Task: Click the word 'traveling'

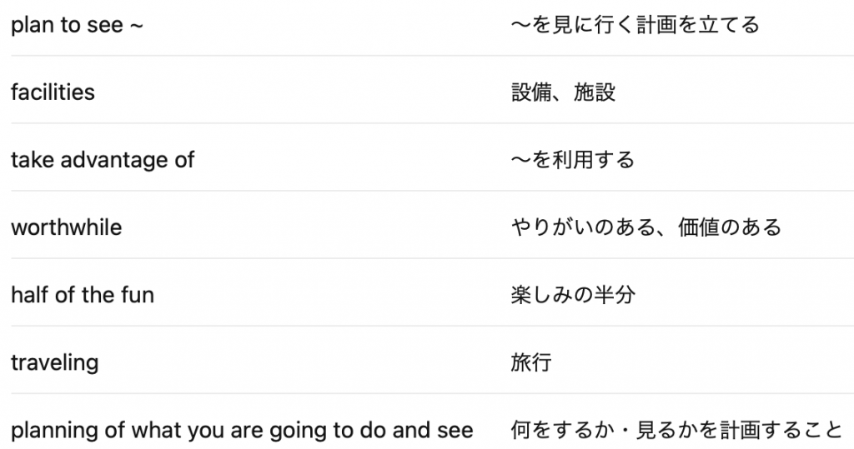Action: tap(54, 363)
